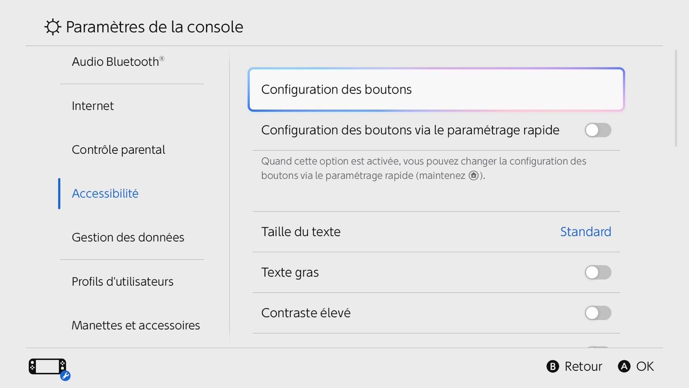The width and height of the screenshot is (689, 388).
Task: Click the console icon in bottom left
Action: pyautogui.click(x=46, y=366)
